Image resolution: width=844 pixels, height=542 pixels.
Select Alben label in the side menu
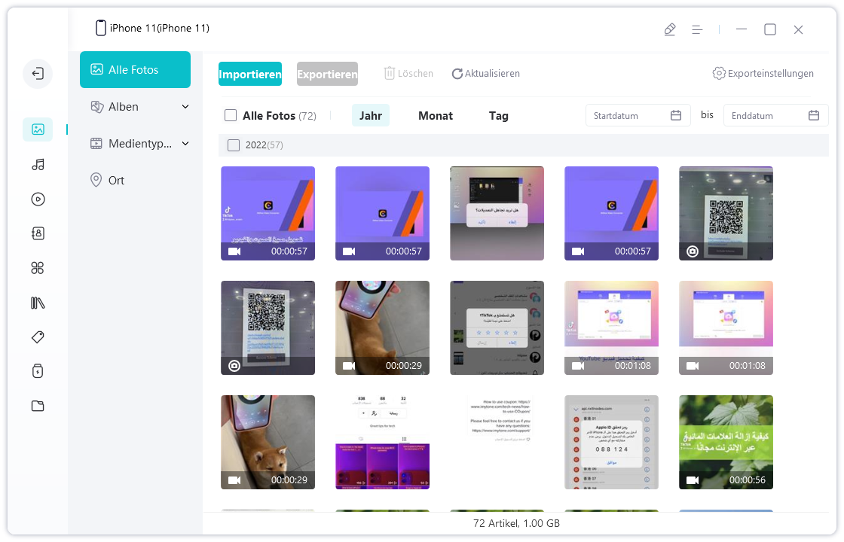click(x=124, y=107)
